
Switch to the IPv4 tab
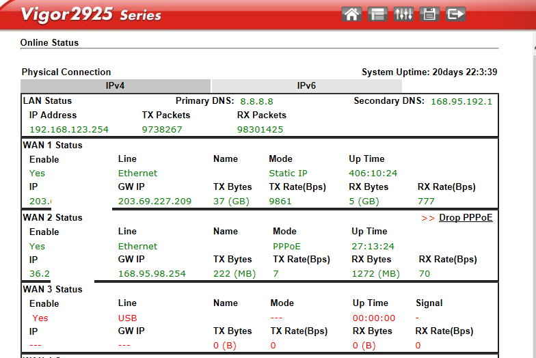tap(115, 86)
